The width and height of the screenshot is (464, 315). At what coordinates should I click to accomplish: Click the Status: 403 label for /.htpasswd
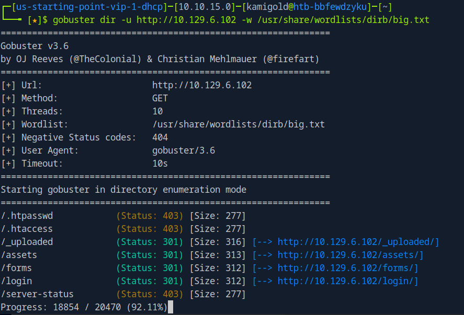click(x=150, y=216)
